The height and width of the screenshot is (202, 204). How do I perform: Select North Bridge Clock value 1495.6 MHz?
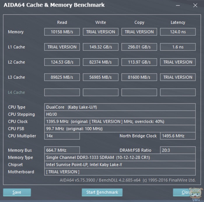click(x=178, y=136)
